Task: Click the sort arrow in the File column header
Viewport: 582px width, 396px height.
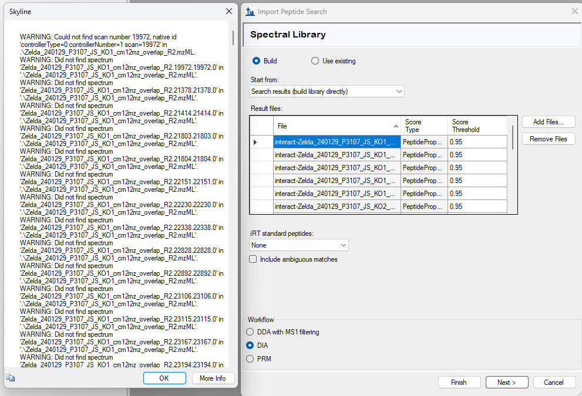Action: tap(396, 126)
